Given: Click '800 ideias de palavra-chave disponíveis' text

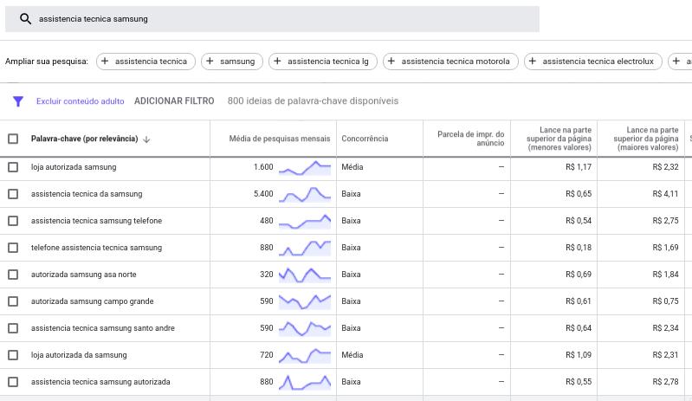Looking at the screenshot, I should click(x=313, y=101).
